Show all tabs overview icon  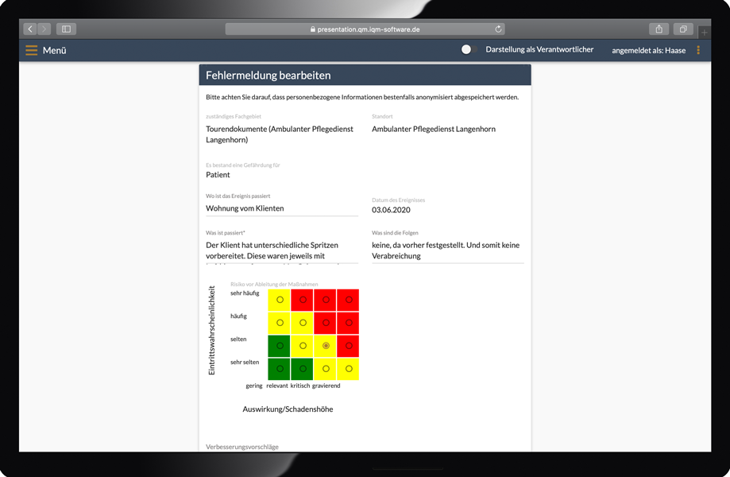682,29
